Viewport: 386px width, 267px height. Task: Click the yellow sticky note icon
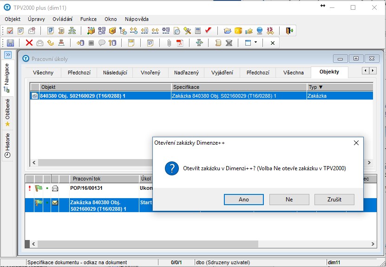coord(131,43)
